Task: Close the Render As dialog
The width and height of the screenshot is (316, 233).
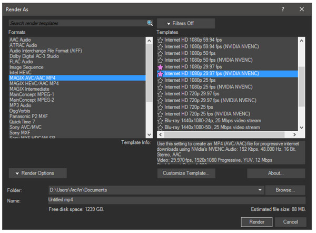Action: pos(302,9)
